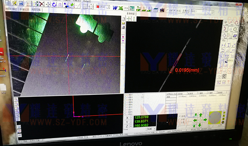Click the parallelogram plane tool icon
This screenshot has width=248, height=146.
click(x=235, y=36)
